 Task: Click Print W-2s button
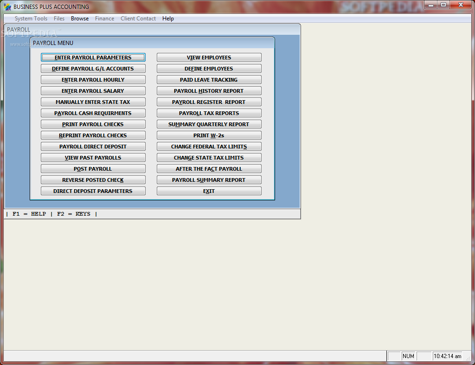tap(209, 135)
